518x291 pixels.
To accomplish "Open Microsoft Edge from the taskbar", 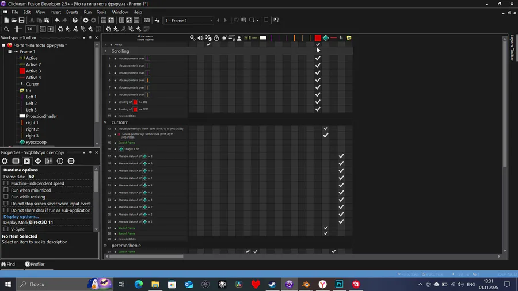I will 138,284.
